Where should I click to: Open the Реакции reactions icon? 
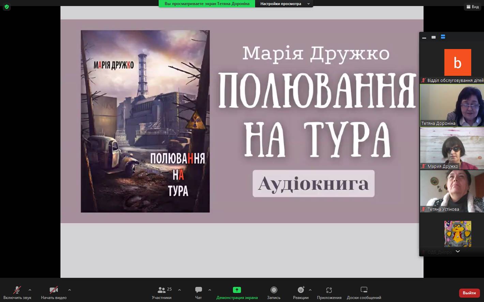(x=301, y=290)
